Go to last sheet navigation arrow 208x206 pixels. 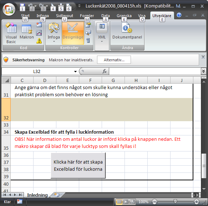pos(20,195)
